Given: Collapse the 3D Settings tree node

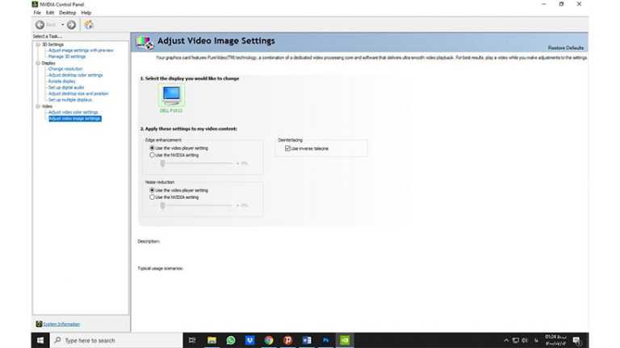Looking at the screenshot, I should 38,44.
